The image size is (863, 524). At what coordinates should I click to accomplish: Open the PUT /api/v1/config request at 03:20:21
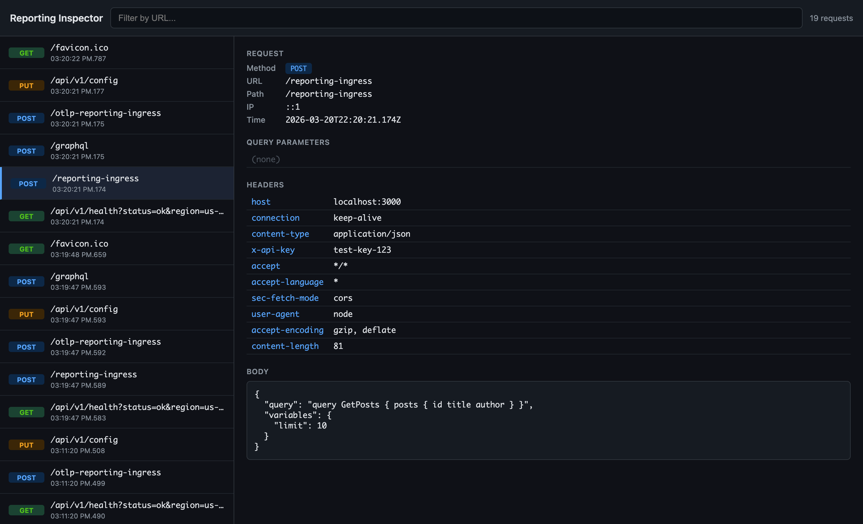coord(117,85)
